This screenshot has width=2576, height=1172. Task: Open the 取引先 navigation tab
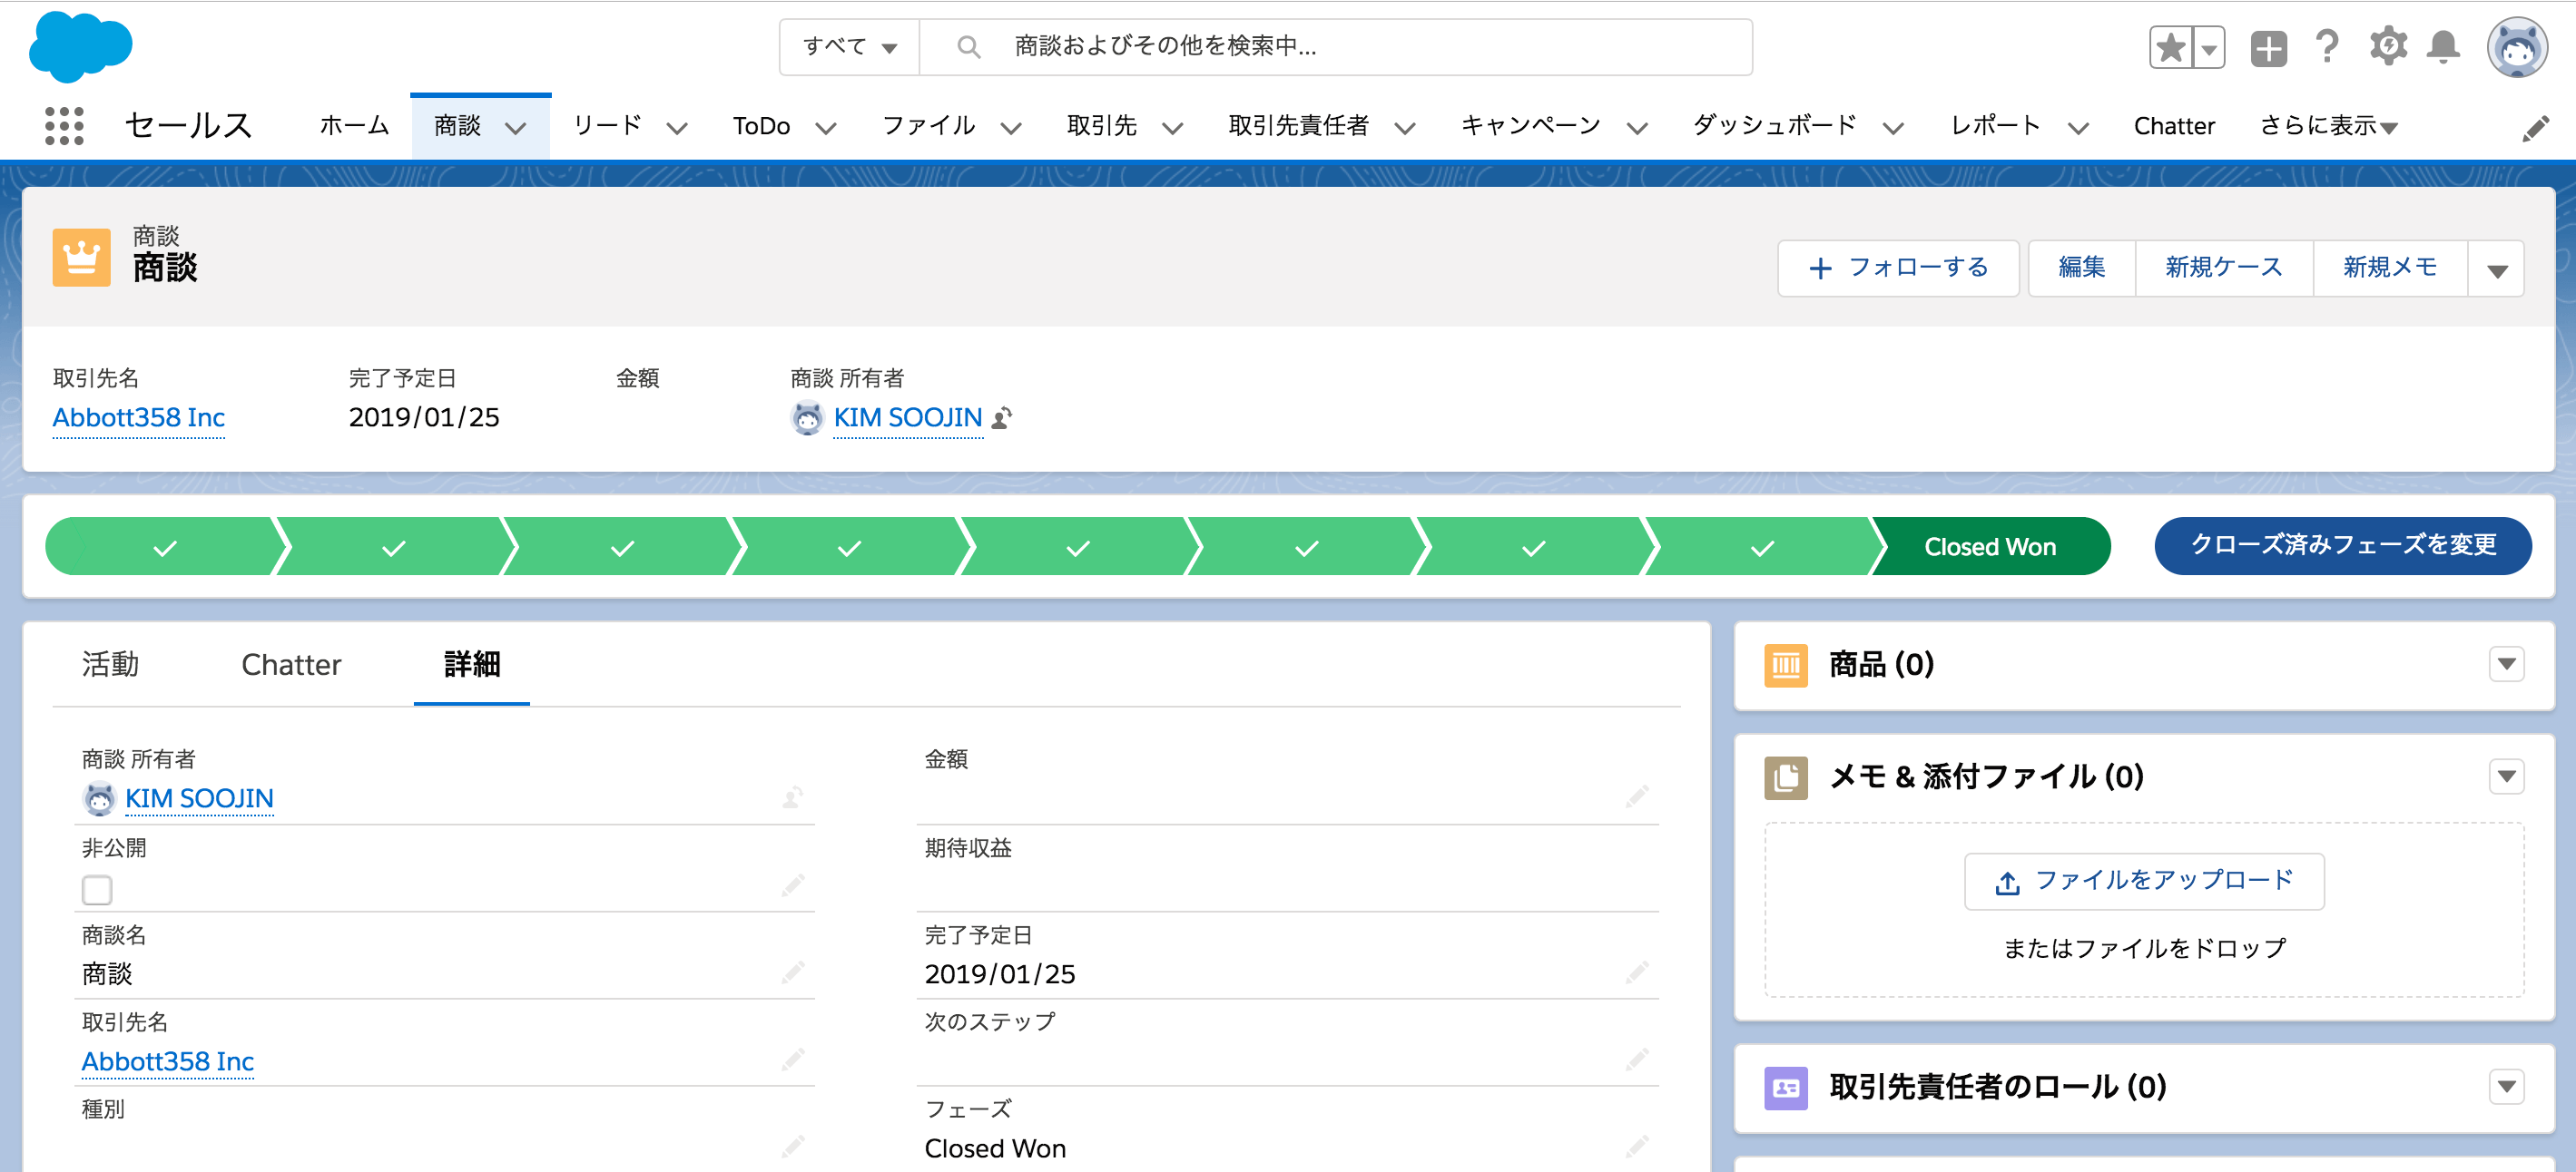pos(1102,126)
